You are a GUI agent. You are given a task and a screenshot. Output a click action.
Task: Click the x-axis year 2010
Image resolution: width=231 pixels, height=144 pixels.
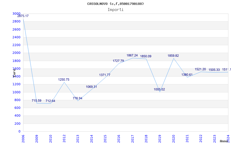(x=51, y=139)
